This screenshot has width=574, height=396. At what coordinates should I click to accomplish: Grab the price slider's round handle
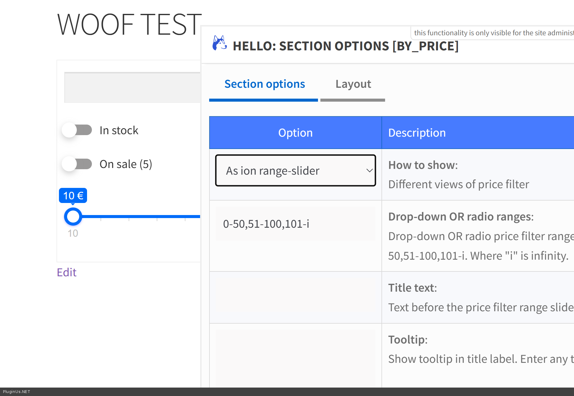tap(73, 217)
